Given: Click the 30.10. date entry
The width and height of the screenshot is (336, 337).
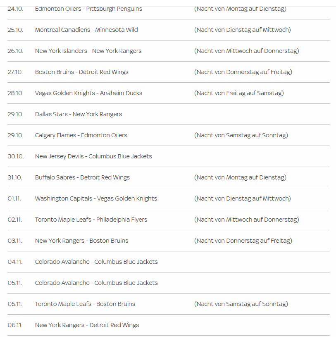Looking at the screenshot, I should pos(16,156).
